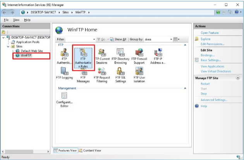This screenshot has width=244, height=160.
Task: Open FTP SSL Settings icon
Action: (120, 74)
